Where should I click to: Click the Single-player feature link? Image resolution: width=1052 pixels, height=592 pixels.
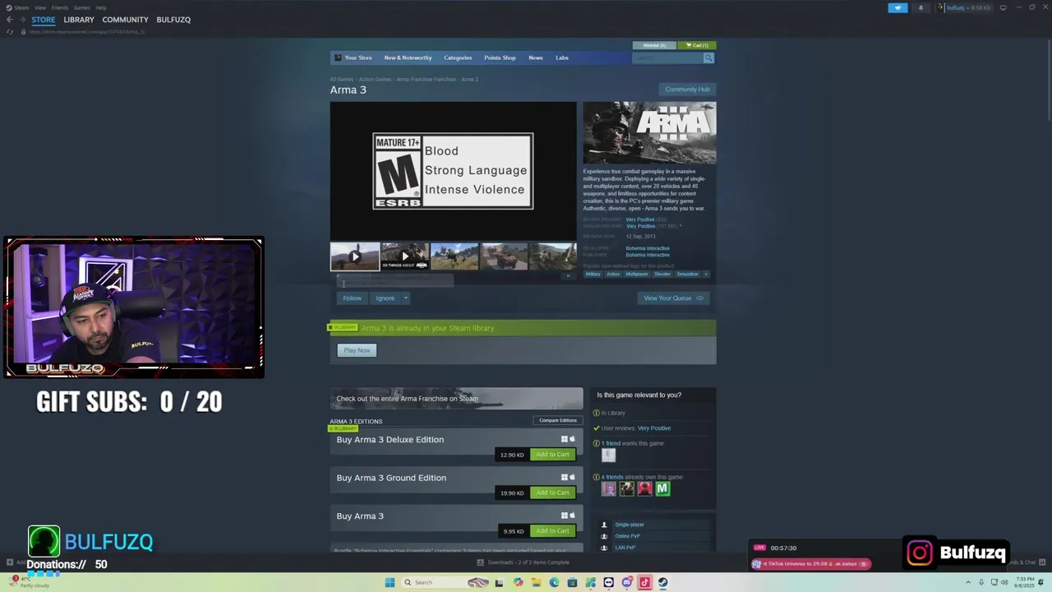pos(630,525)
